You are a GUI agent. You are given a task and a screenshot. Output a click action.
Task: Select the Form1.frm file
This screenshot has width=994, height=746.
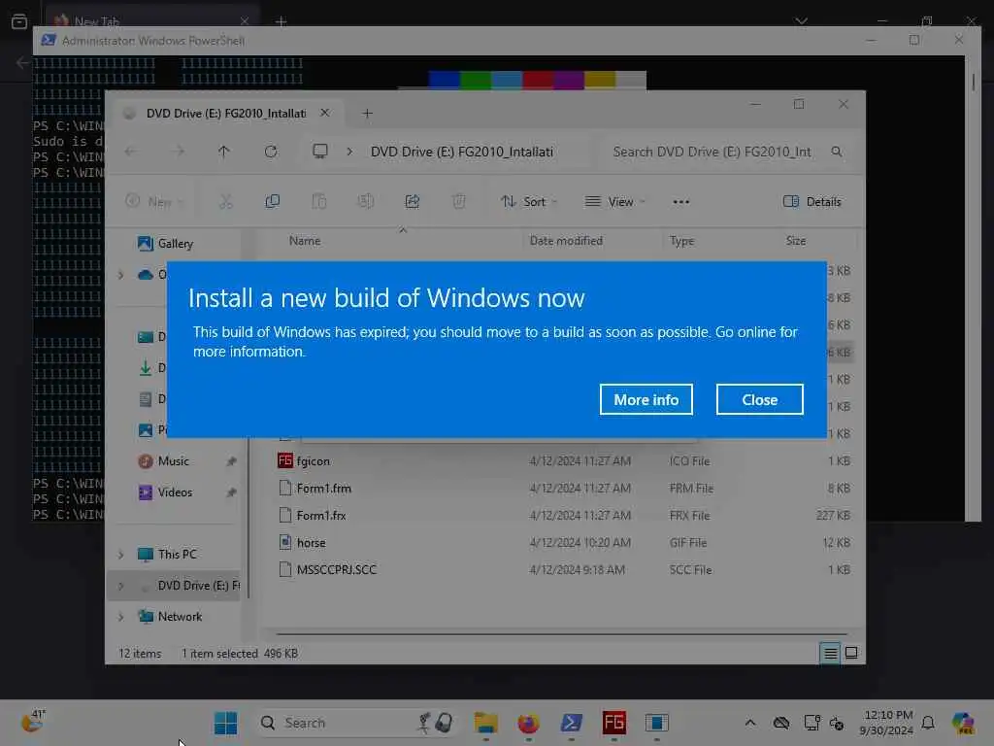click(x=323, y=489)
